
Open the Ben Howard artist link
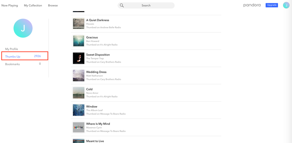coord(93,41)
